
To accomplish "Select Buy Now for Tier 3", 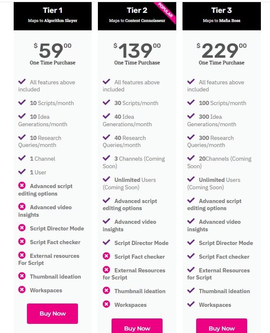I will tap(221, 328).
